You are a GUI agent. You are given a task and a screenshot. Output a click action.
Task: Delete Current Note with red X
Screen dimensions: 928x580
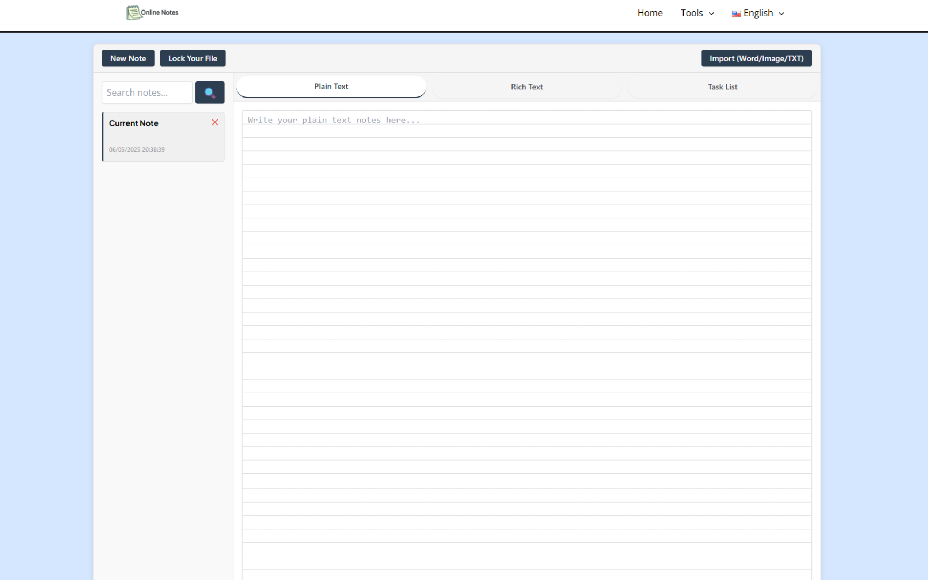point(215,122)
